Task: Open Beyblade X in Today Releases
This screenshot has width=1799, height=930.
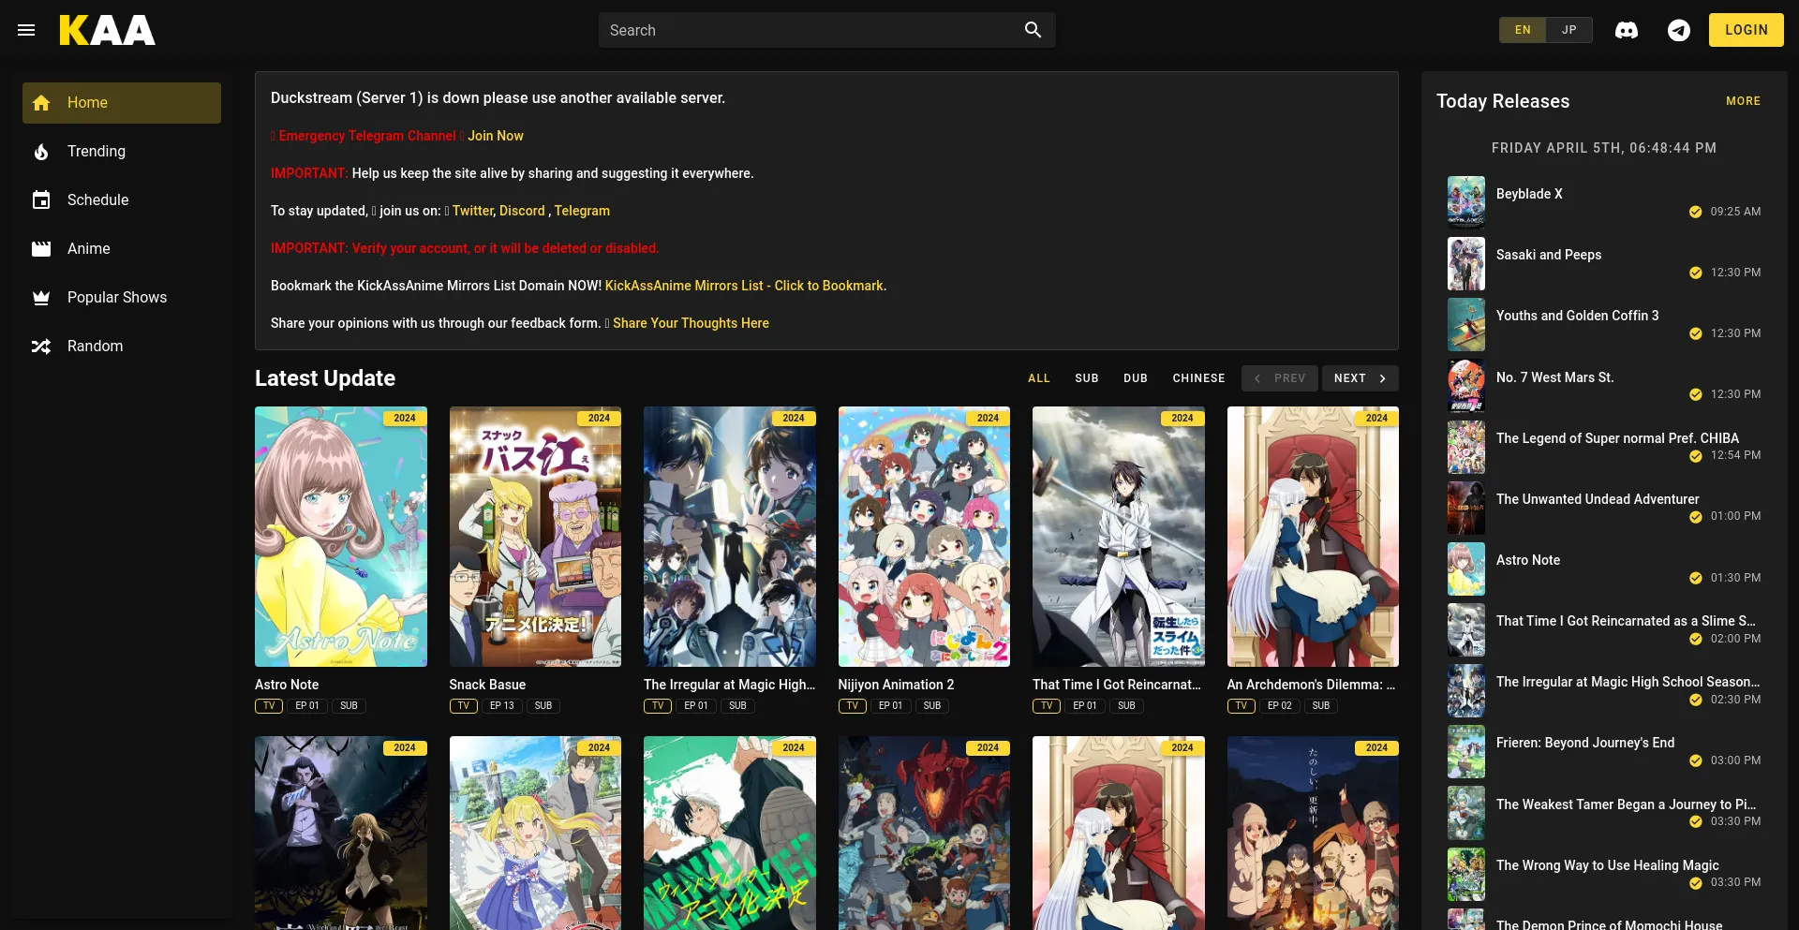Action: (1529, 194)
